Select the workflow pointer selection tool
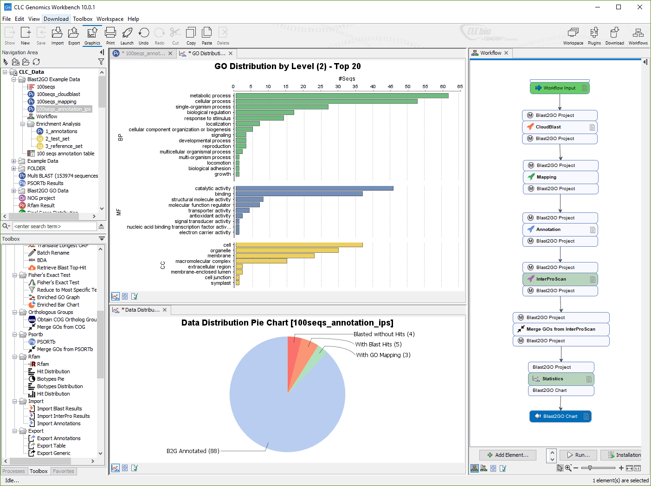The height and width of the screenshot is (486, 651). (560, 468)
